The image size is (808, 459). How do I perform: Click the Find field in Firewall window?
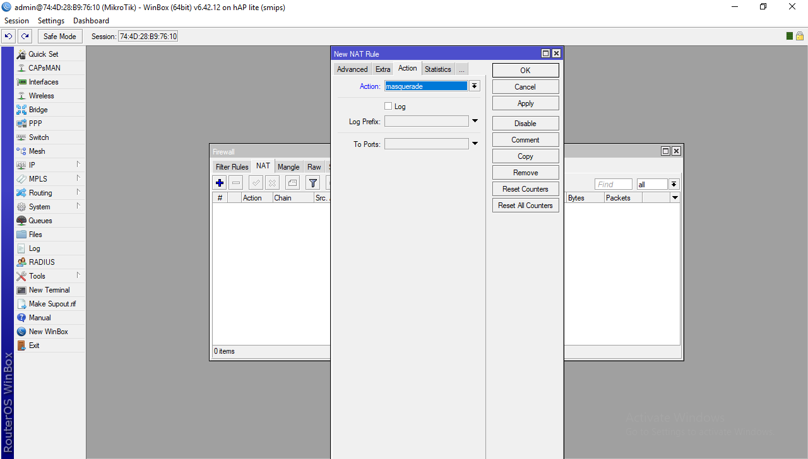614,184
